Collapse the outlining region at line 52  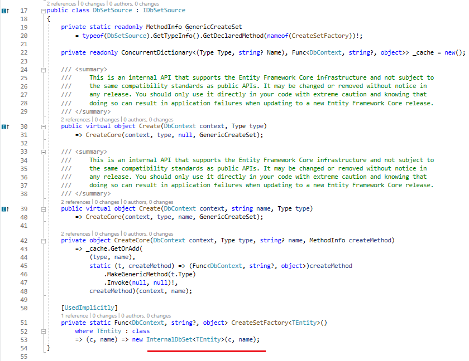click(44, 331)
